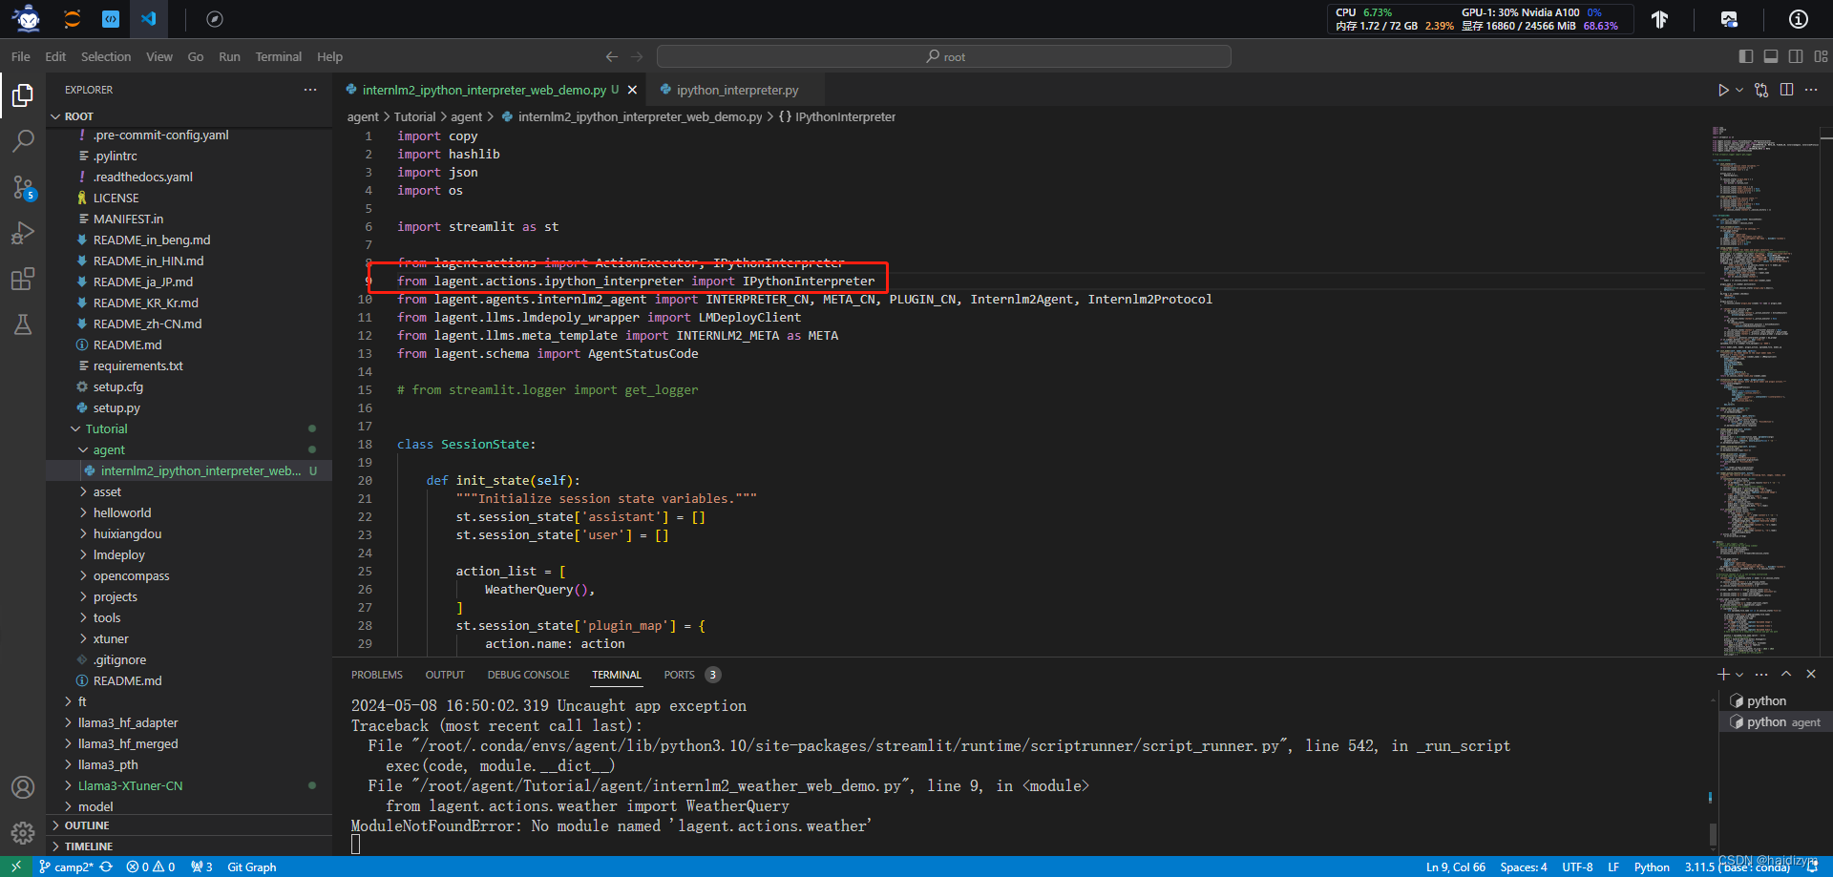Expand the Llama3-XTuner-CN folder
Image resolution: width=1833 pixels, height=877 pixels.
click(x=189, y=785)
